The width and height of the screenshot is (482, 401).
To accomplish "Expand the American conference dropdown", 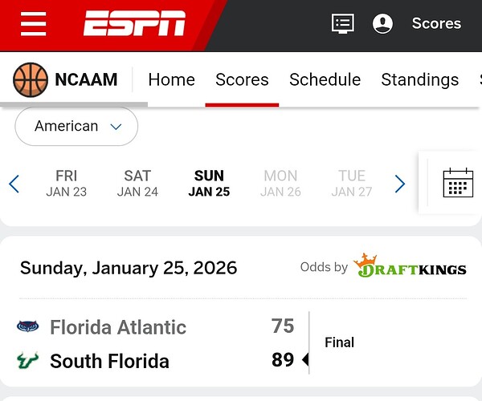I will 77,127.
